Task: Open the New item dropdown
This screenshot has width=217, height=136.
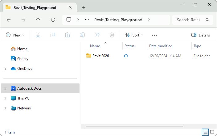Action: (x=15, y=35)
